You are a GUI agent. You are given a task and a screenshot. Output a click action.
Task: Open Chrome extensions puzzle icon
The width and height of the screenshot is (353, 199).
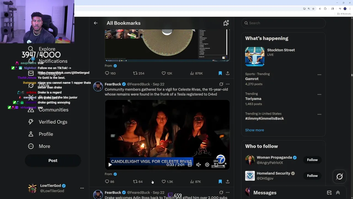325,9
